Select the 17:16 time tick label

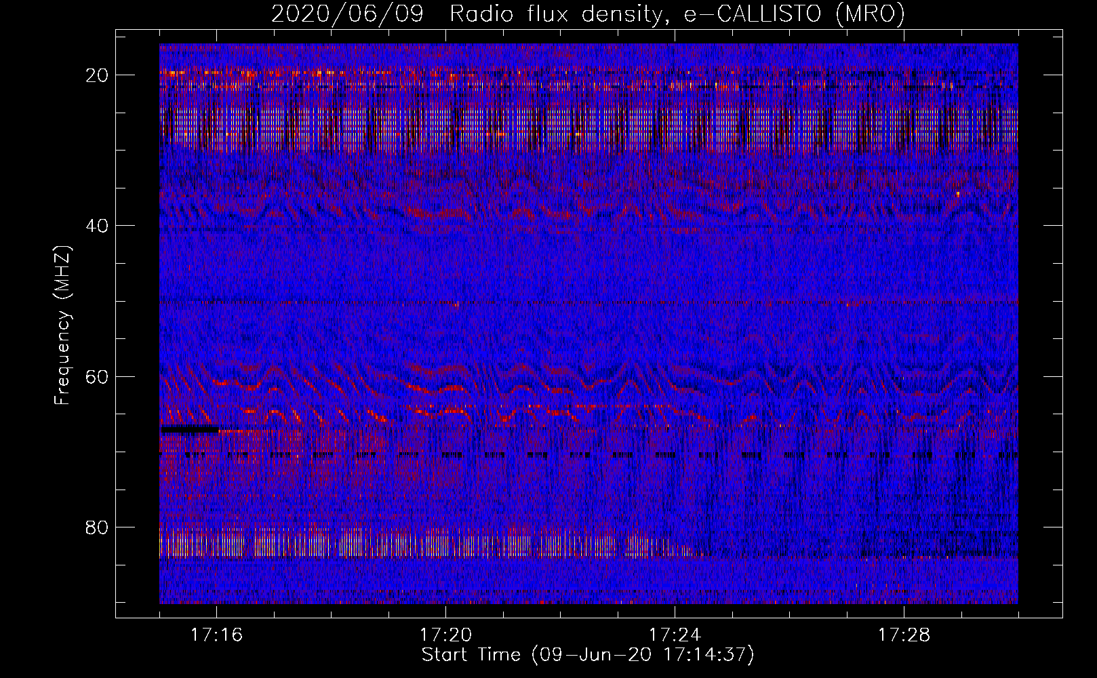(217, 635)
